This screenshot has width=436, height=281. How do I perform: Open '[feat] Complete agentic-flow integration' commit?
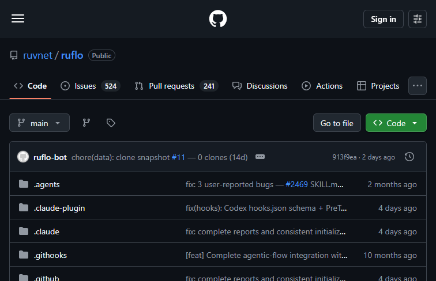(x=266, y=255)
